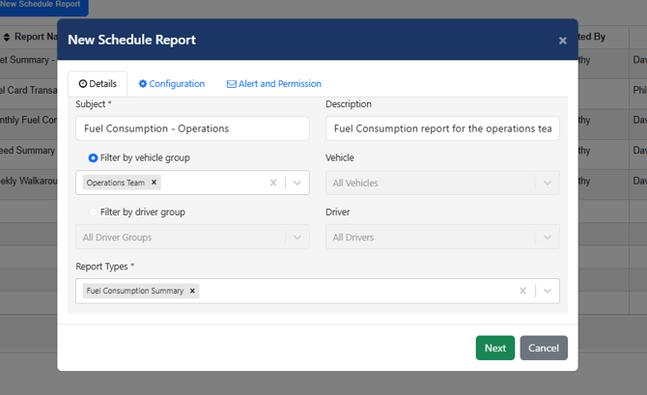
Task: Sort by Report Name column icon
Action: click(x=6, y=37)
